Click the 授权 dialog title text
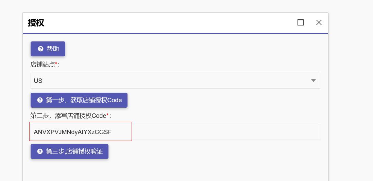The height and width of the screenshot is (181, 373). click(x=36, y=23)
